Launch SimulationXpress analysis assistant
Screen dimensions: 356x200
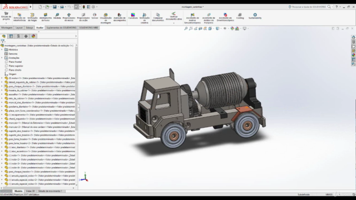click(192, 18)
